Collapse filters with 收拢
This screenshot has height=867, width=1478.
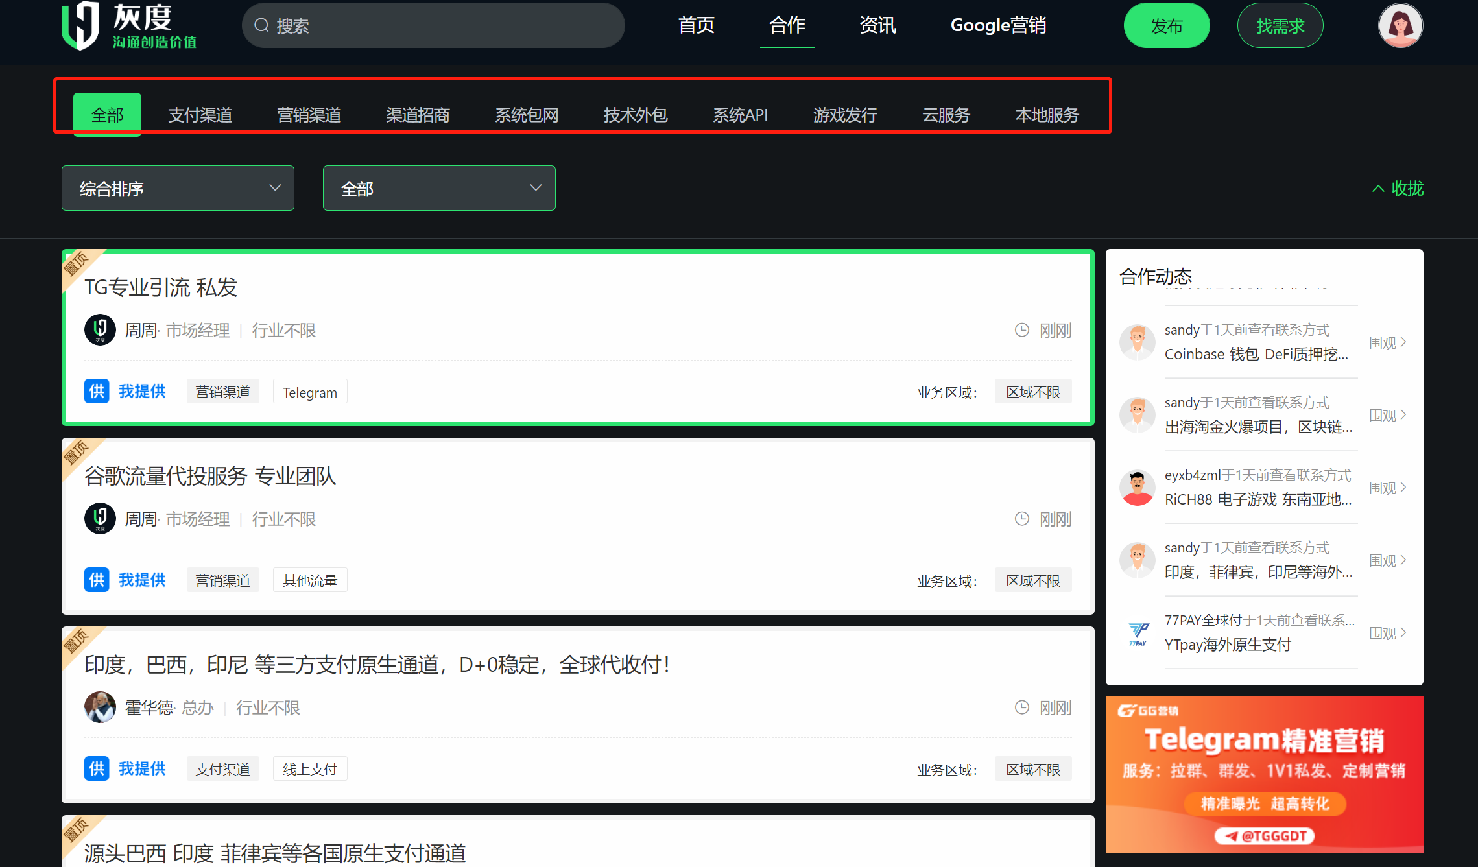click(1398, 189)
